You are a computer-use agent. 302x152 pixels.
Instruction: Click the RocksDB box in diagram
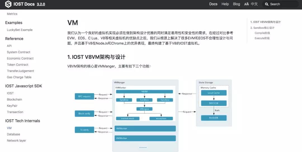(x=214, y=118)
